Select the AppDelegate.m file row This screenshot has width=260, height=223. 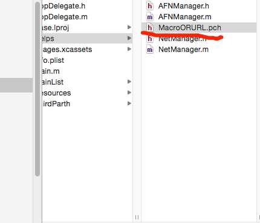[x=87, y=17]
